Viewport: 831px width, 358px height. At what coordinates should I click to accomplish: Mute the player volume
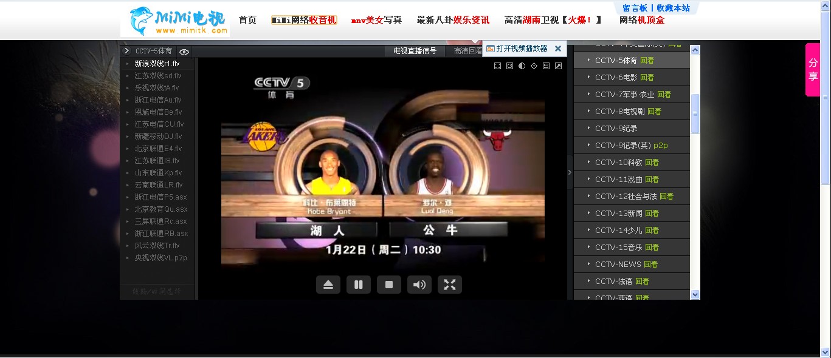(x=419, y=285)
